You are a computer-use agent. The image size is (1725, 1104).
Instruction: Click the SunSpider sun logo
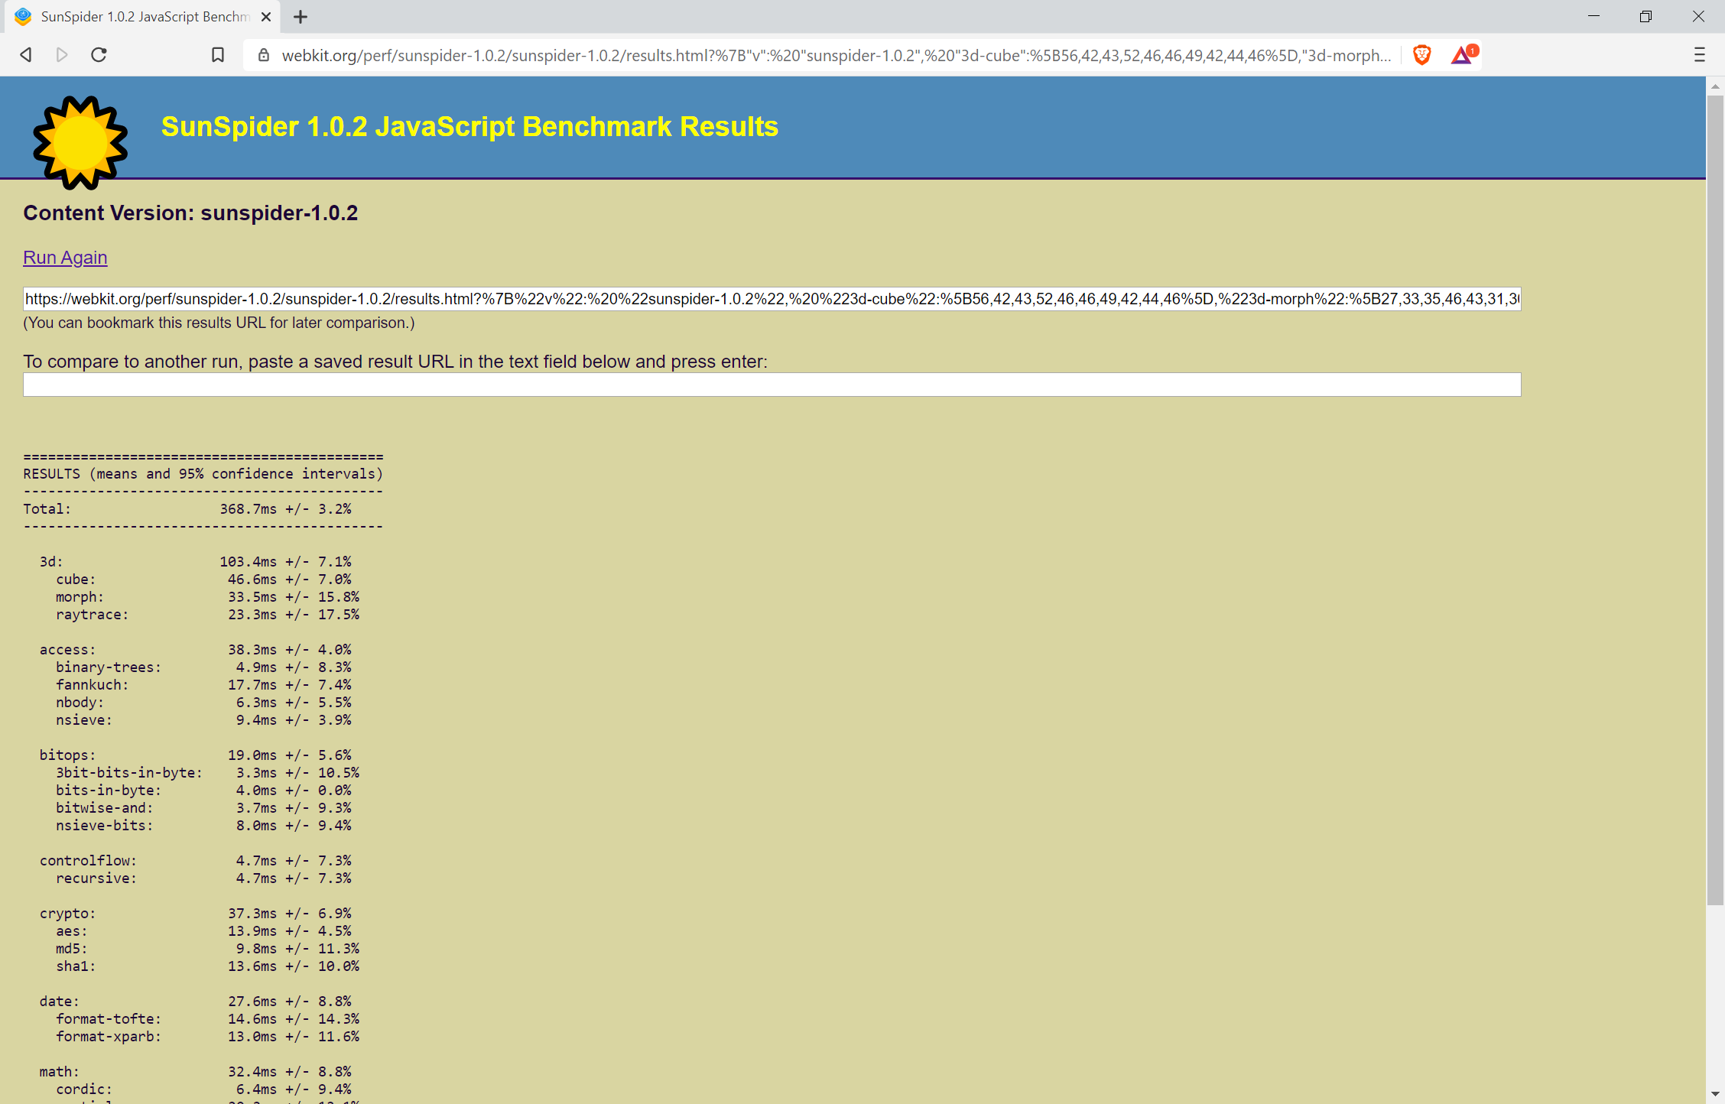[80, 142]
